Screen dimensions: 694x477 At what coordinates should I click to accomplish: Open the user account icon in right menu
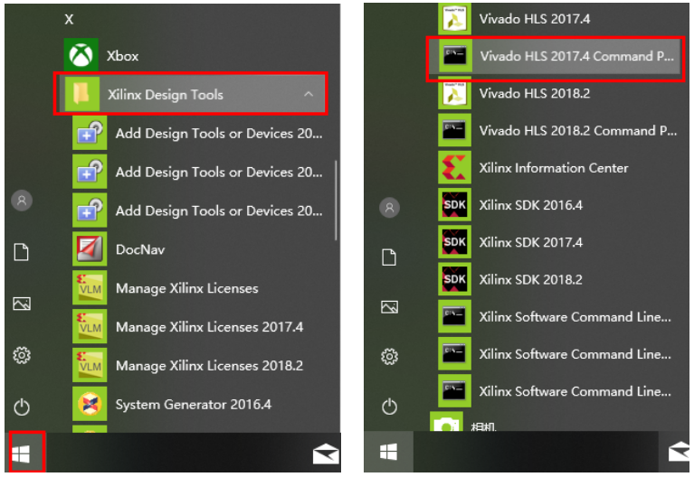389,208
